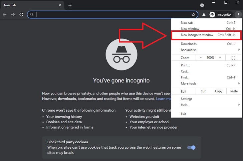Click the search magnifier icon in address bar
This screenshot has height=161, width=243.
tap(32, 15)
